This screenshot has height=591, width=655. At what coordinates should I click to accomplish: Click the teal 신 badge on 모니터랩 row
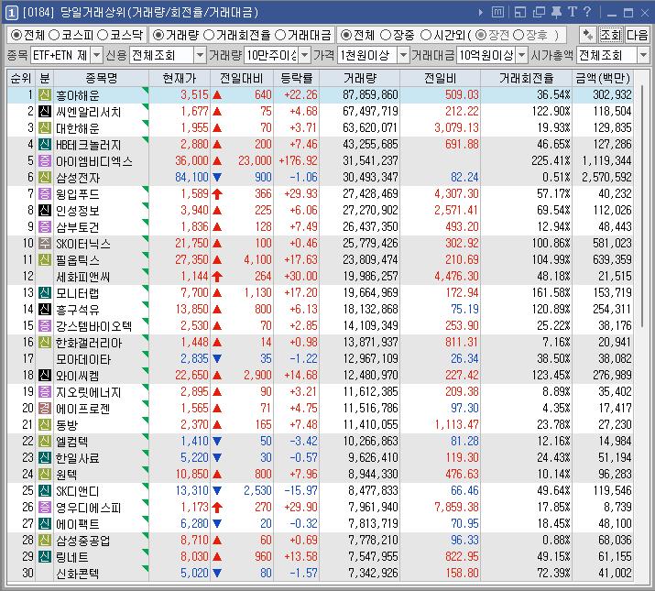coord(45,292)
